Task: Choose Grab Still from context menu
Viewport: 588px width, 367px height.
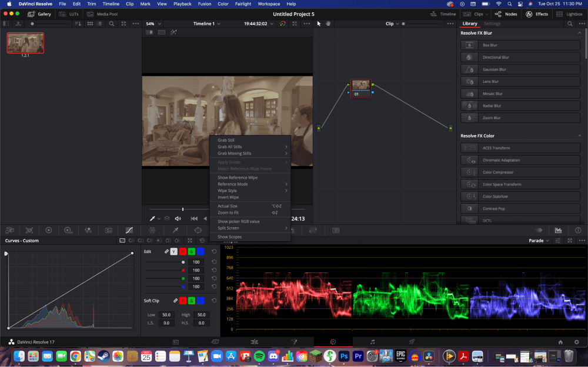Action: coord(226,140)
